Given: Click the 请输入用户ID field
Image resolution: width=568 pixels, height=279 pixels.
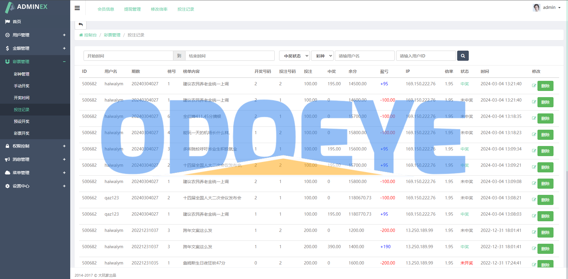Looking at the screenshot, I should point(426,56).
